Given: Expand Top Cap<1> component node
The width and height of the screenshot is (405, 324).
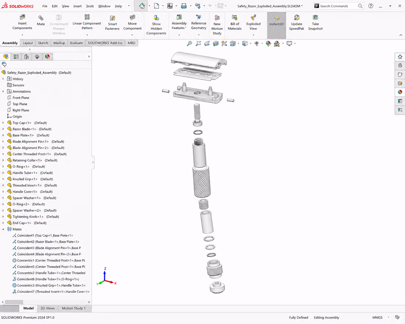Looking at the screenshot, I should [x=3, y=123].
